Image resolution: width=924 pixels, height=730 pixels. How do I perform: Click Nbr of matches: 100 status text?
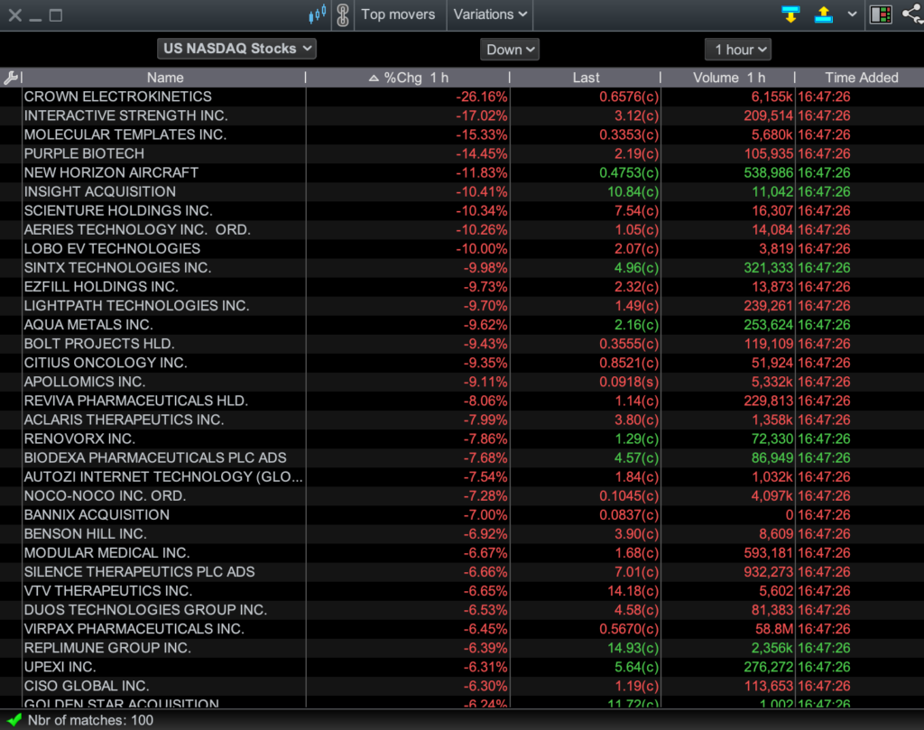(x=90, y=720)
